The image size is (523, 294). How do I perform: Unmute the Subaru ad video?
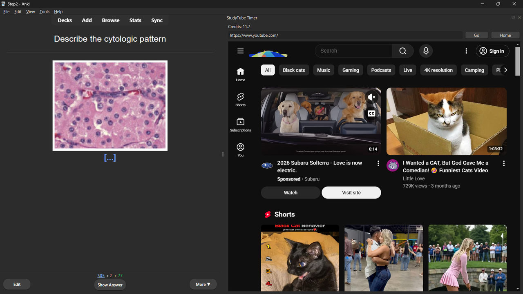[371, 97]
